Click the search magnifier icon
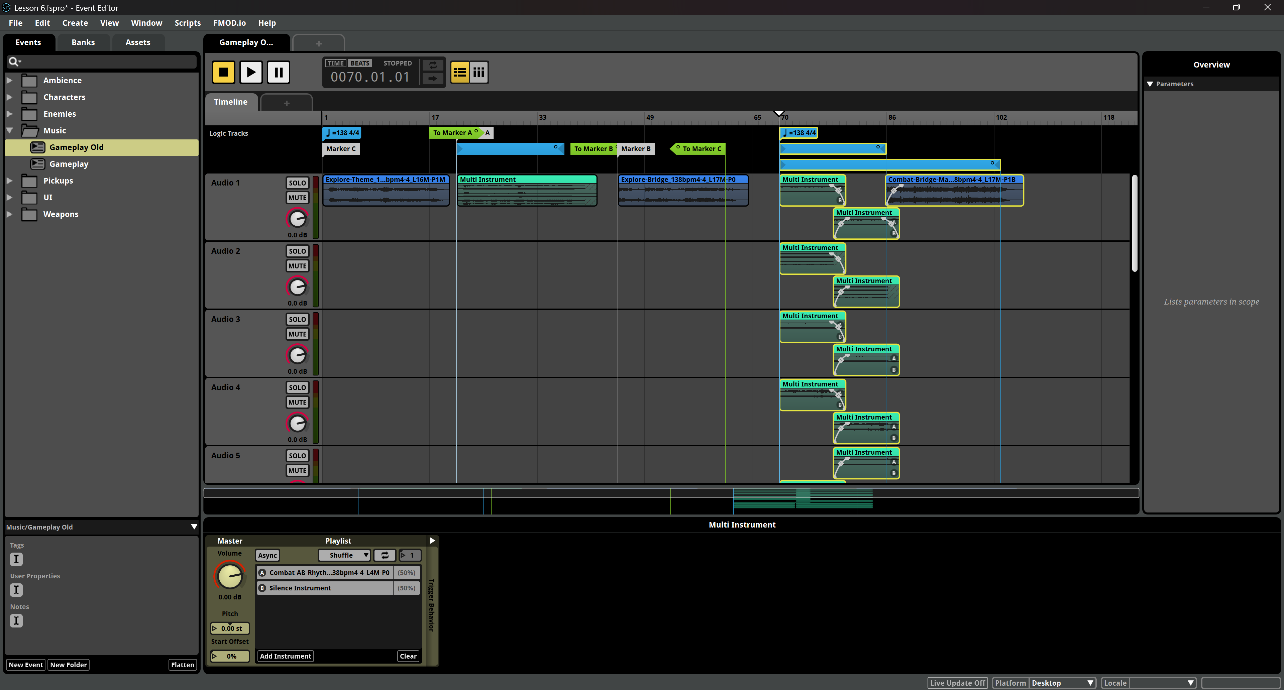The height and width of the screenshot is (690, 1284). click(x=14, y=61)
